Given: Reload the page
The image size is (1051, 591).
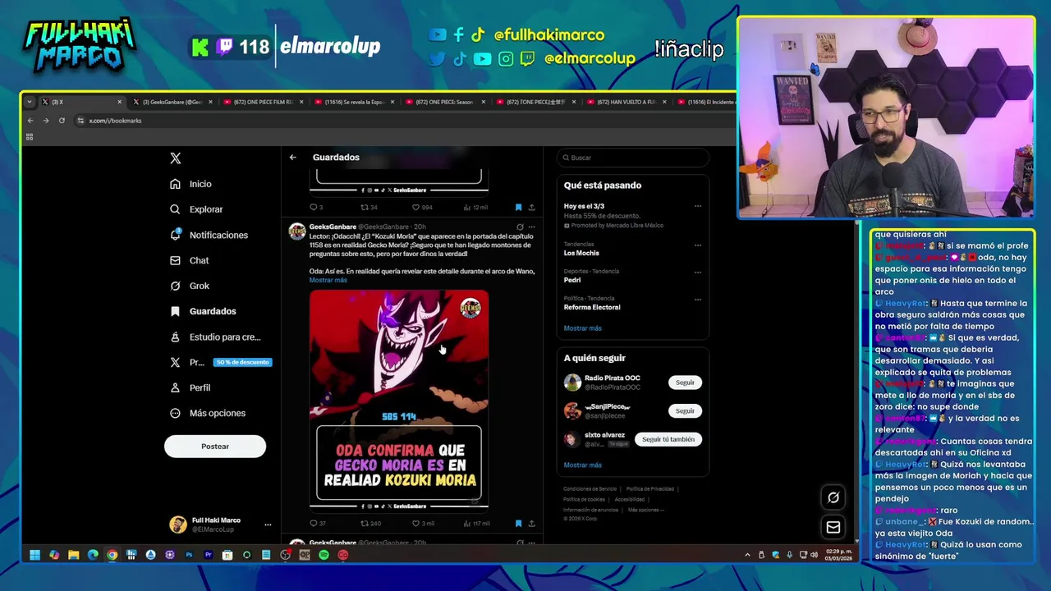Looking at the screenshot, I should [x=62, y=121].
